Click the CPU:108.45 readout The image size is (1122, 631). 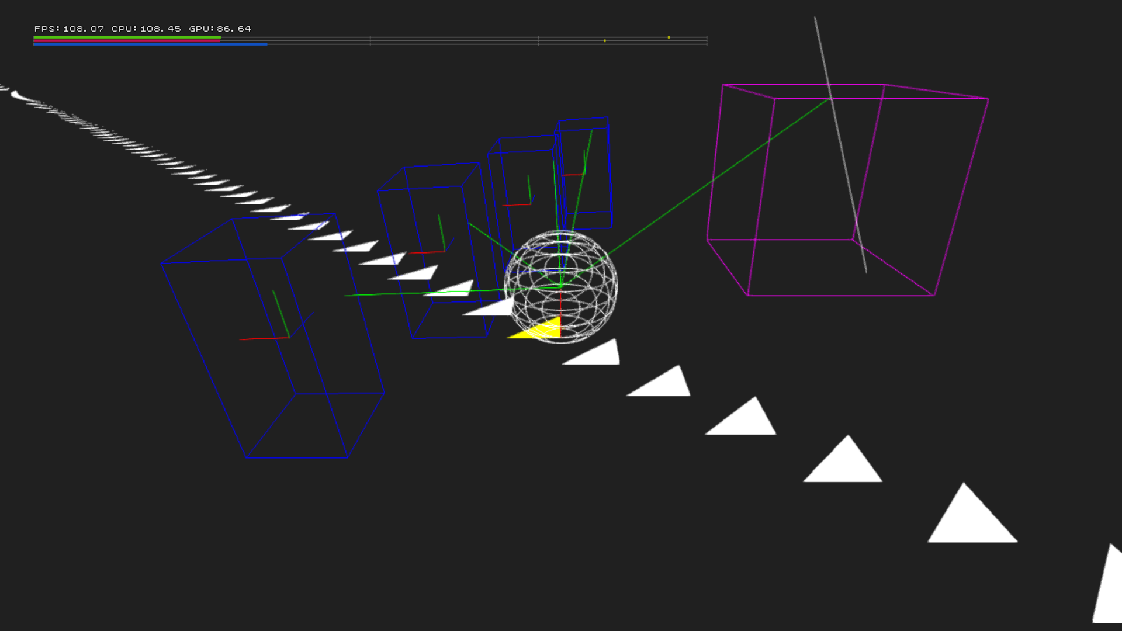146,29
